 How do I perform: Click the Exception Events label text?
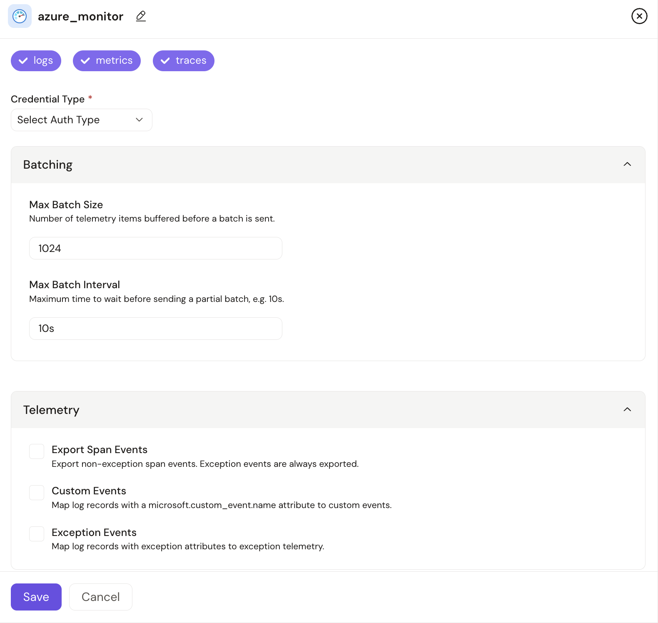pyautogui.click(x=94, y=533)
